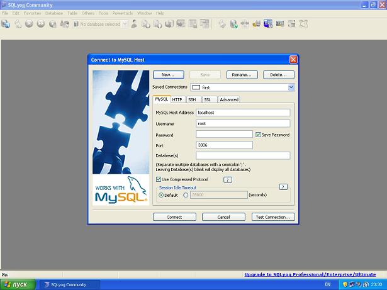Viewport: 387px width, 290px height.
Task: Open the Table menu
Action: coord(72,13)
